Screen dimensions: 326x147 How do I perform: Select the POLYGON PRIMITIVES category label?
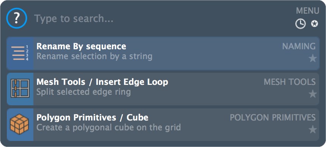[x=273, y=117]
